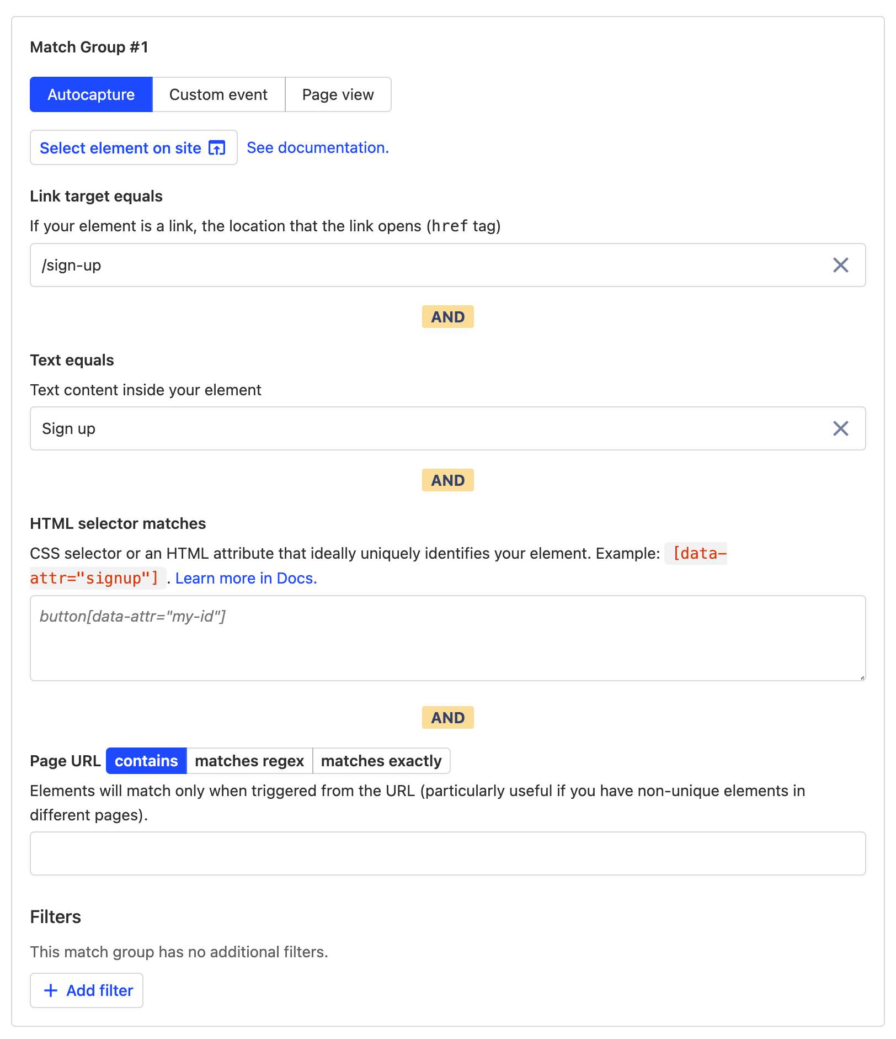Switch to the Custom event tab
This screenshot has height=1039, width=896.
click(218, 94)
